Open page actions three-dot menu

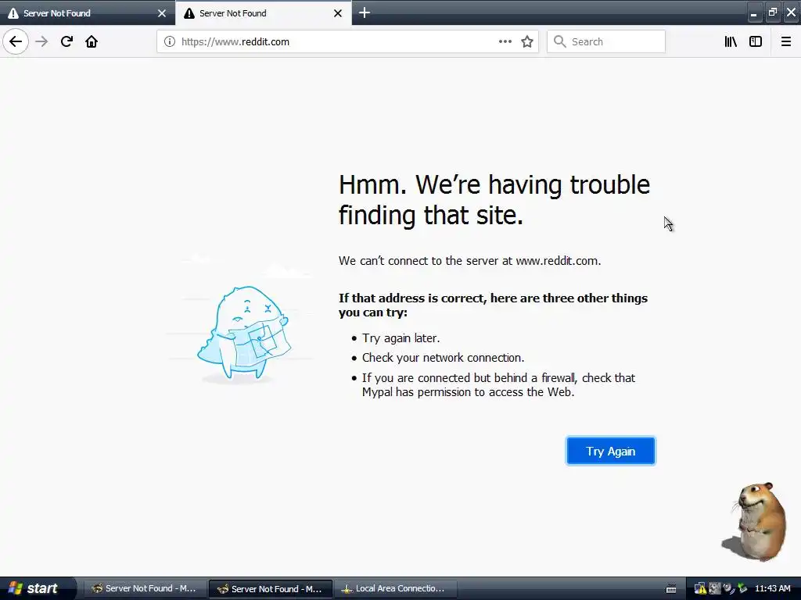[x=505, y=41]
